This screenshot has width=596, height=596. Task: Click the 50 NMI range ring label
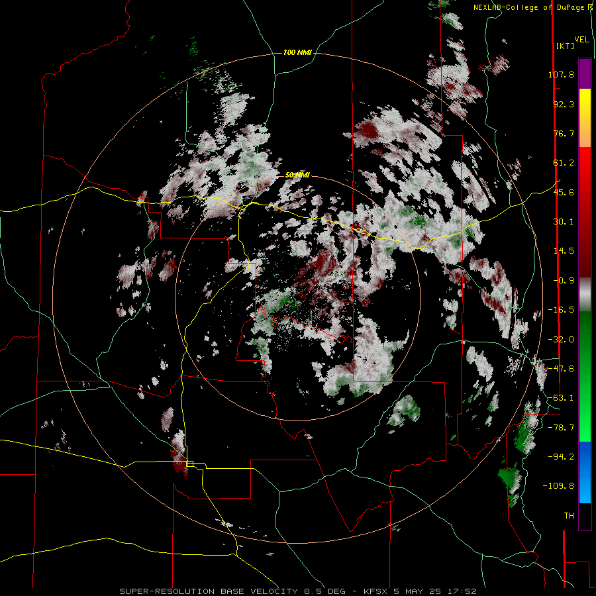[297, 175]
